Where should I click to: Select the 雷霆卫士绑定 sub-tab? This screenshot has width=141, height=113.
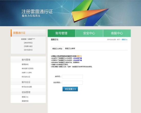(x=57, y=48)
